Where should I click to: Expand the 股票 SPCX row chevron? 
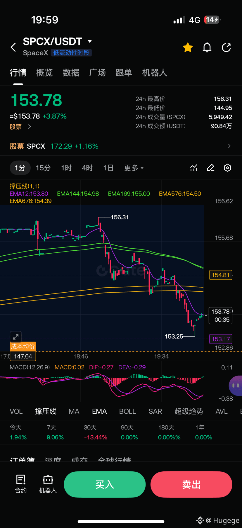point(229,146)
